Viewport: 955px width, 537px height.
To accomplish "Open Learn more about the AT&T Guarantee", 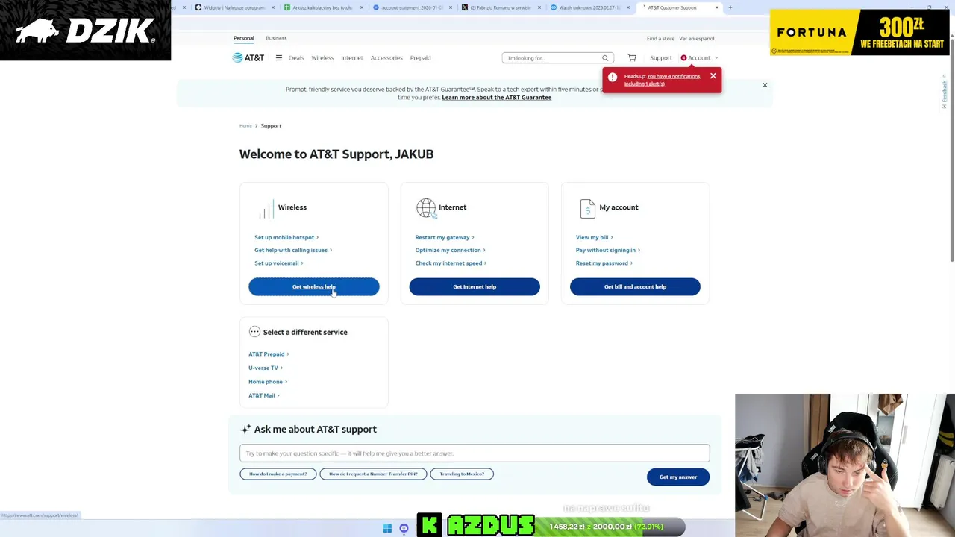I will (496, 97).
